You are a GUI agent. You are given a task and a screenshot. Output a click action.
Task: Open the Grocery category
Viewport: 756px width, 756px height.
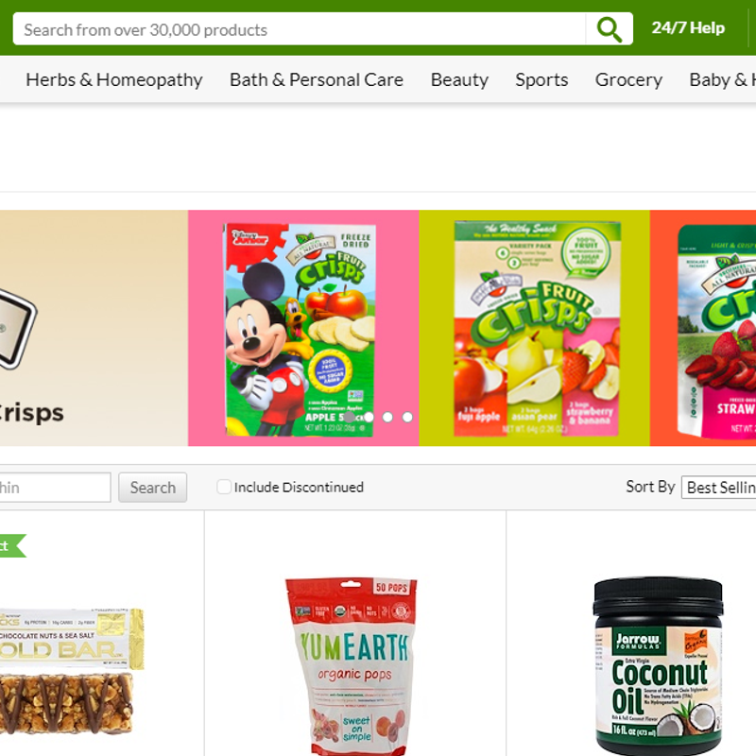point(628,79)
